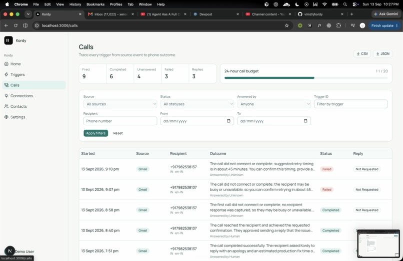Open the To date calendar picker icon
Viewport: 403px width, 261px height.
coord(305,121)
